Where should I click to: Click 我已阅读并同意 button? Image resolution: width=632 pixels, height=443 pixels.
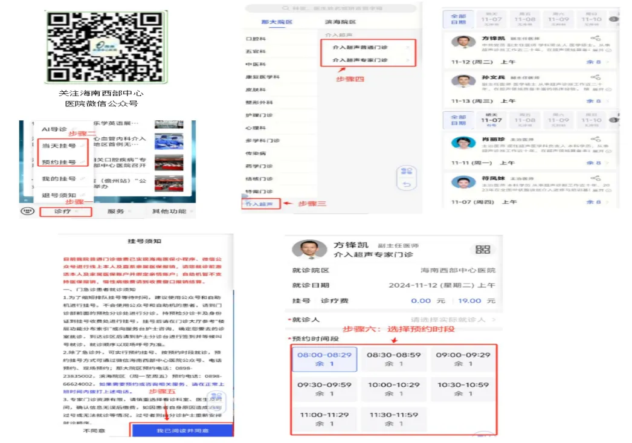pyautogui.click(x=182, y=430)
